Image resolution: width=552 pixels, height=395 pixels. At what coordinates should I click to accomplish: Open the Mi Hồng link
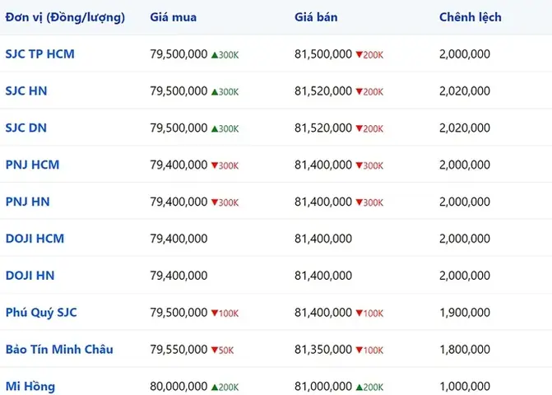(x=30, y=386)
